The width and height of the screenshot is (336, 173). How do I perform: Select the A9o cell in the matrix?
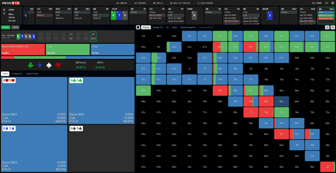click(x=143, y=90)
